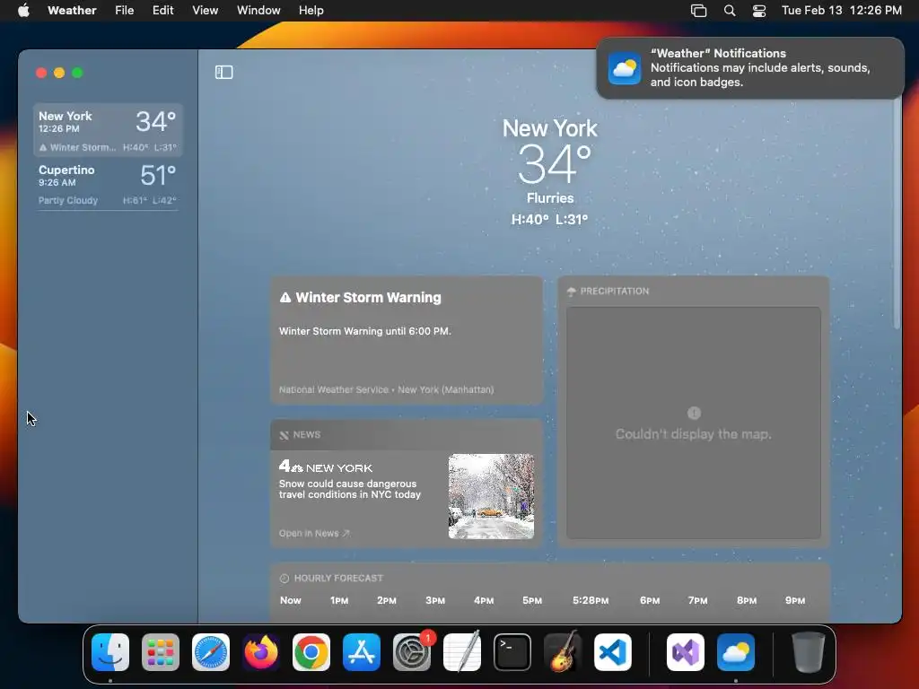Click the Stage Manager menu bar icon

(698, 11)
